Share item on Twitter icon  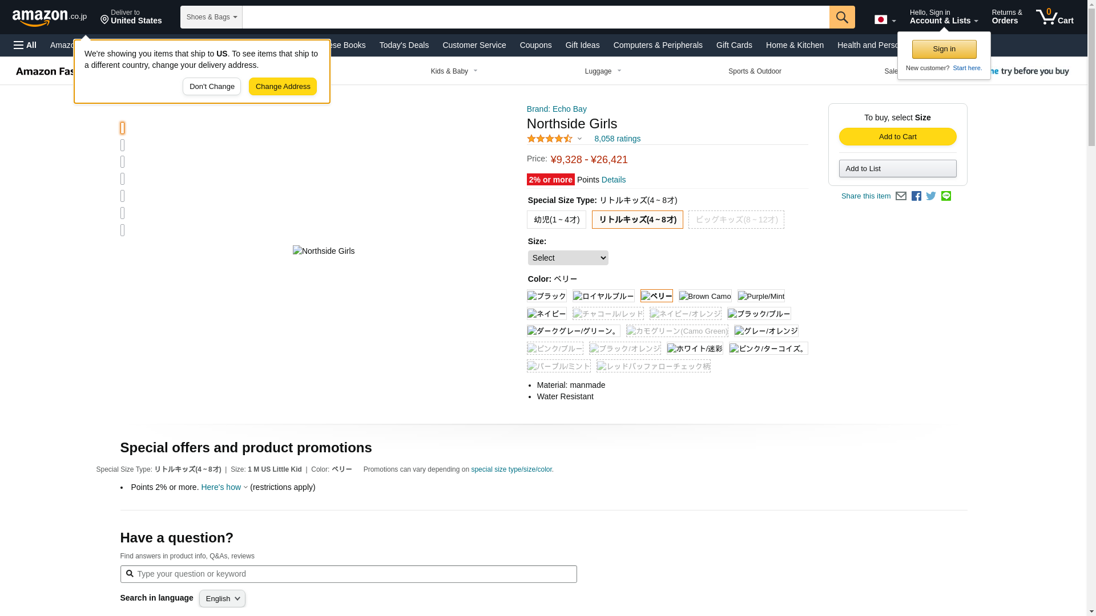(931, 196)
